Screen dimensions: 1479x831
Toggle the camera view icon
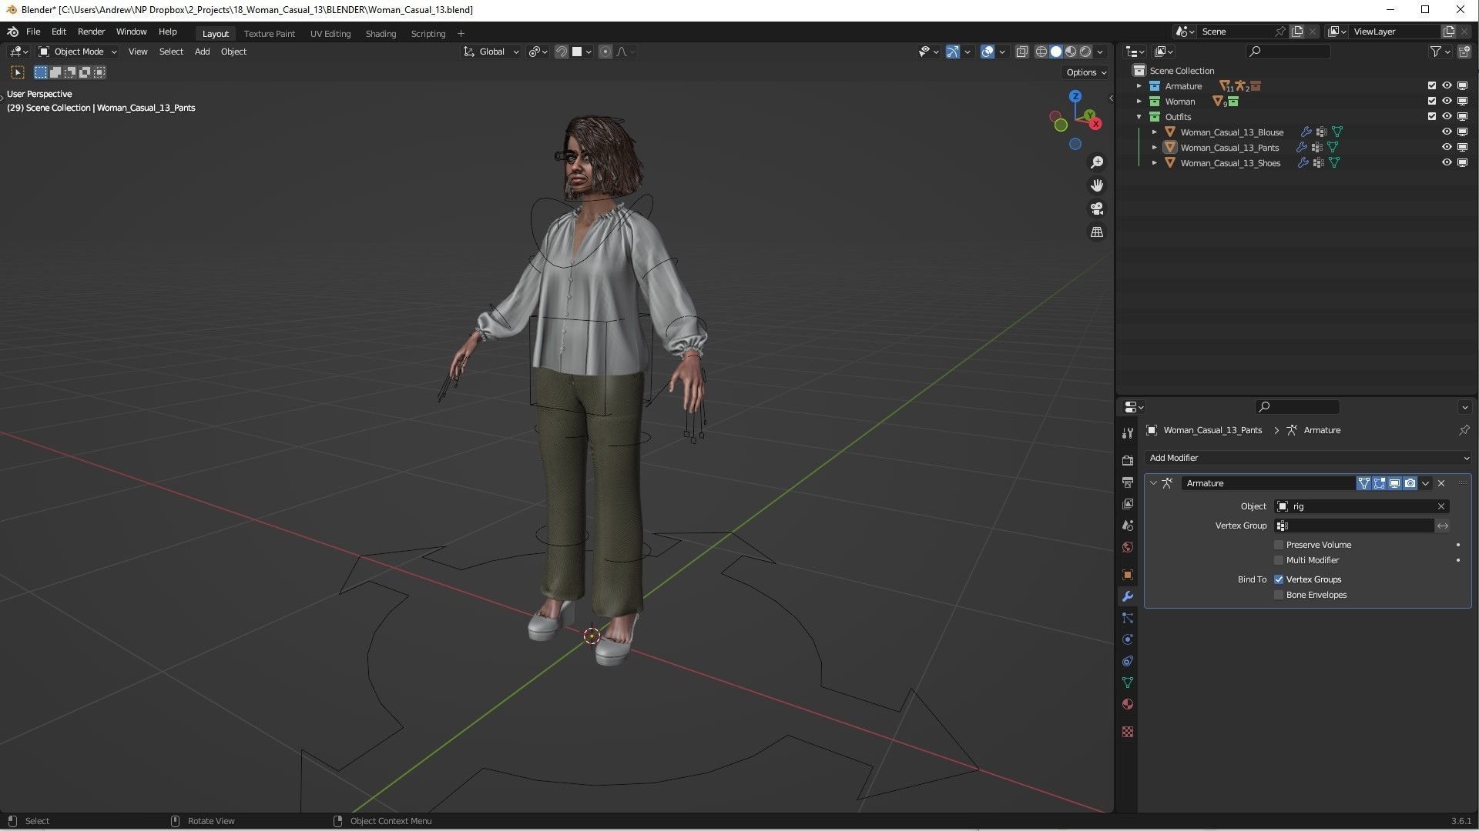pos(1096,209)
